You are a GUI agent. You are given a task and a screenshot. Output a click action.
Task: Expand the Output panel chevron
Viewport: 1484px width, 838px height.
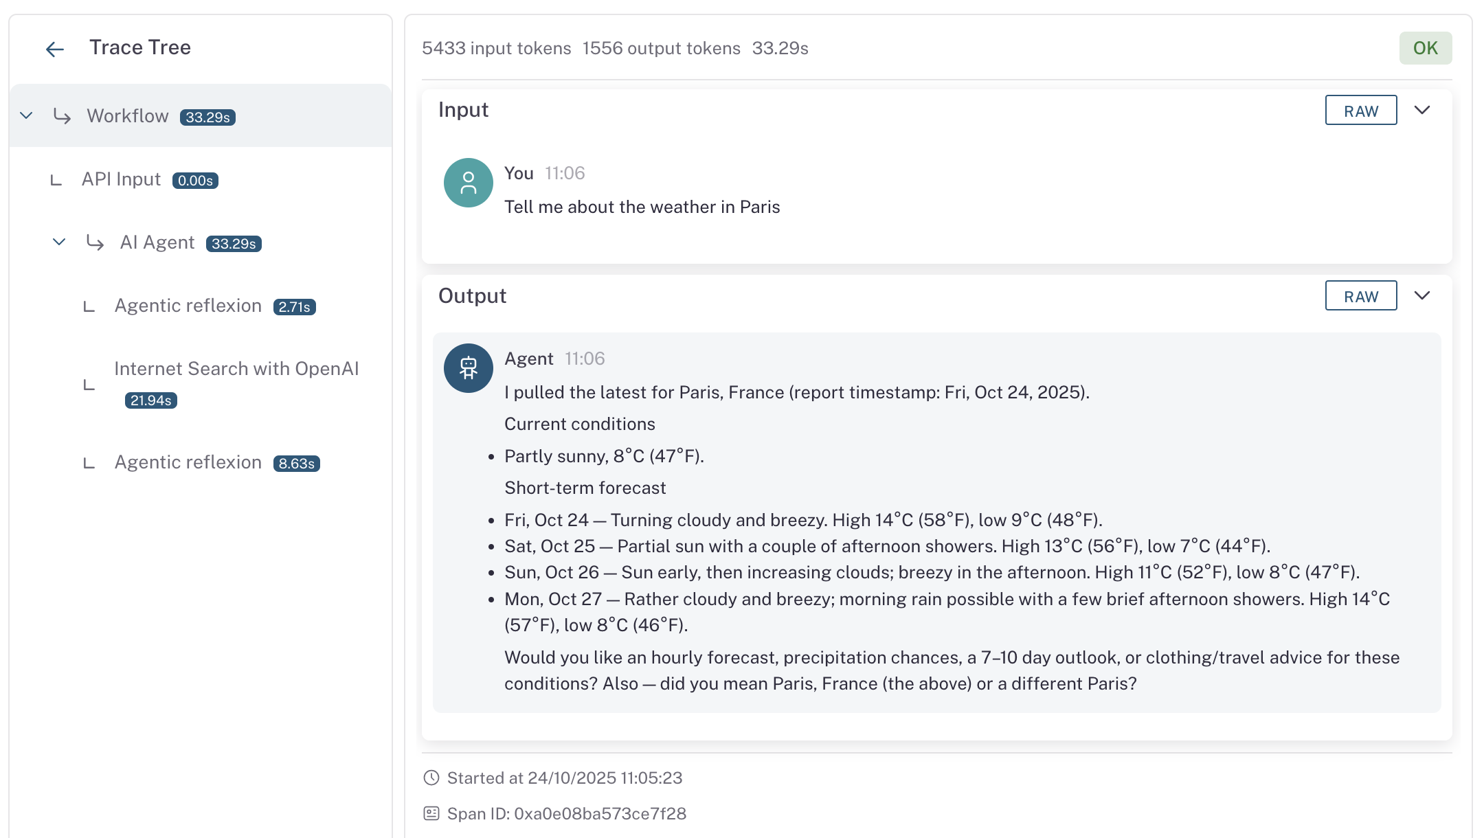1423,295
